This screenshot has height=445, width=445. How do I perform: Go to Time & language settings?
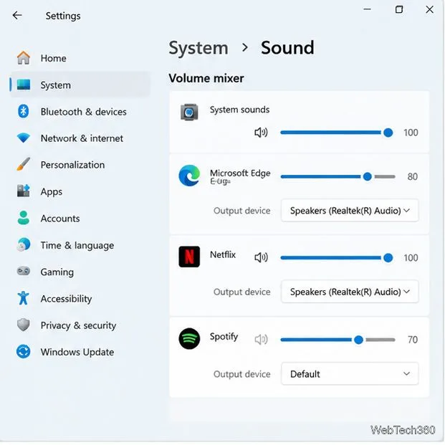[80, 244]
